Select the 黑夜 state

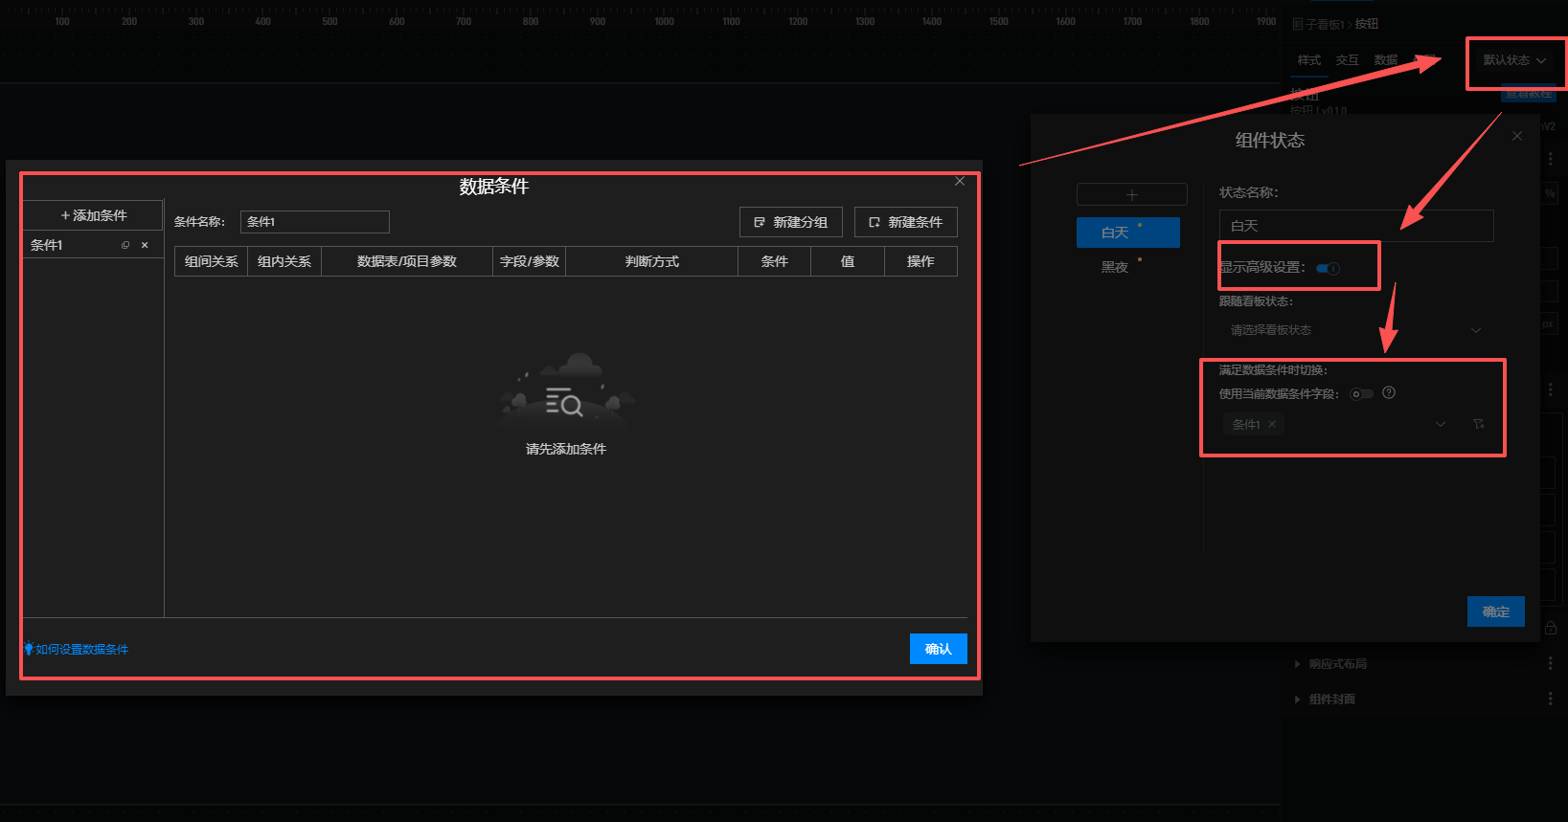click(1115, 267)
